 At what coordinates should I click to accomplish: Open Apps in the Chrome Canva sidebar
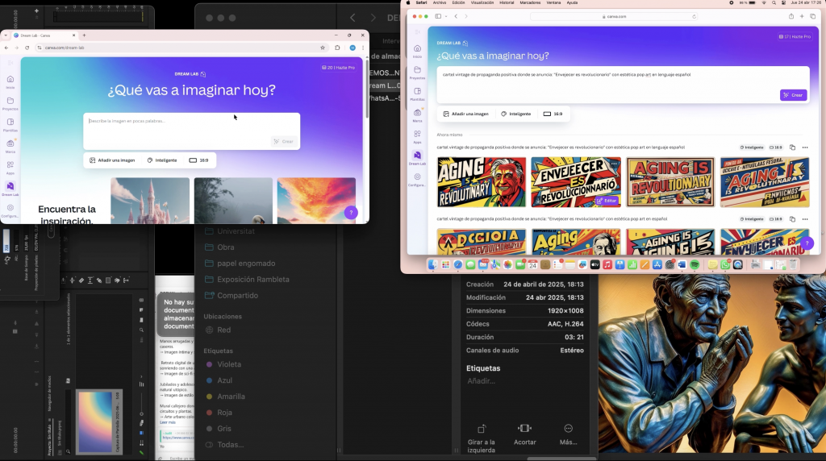coord(10,168)
